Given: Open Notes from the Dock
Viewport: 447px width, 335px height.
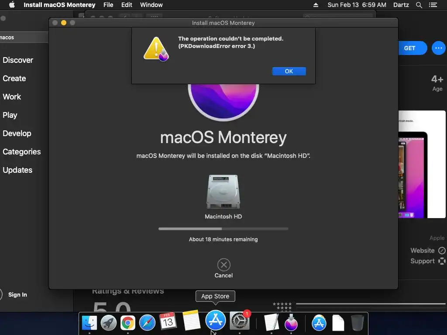Looking at the screenshot, I should point(191,320).
